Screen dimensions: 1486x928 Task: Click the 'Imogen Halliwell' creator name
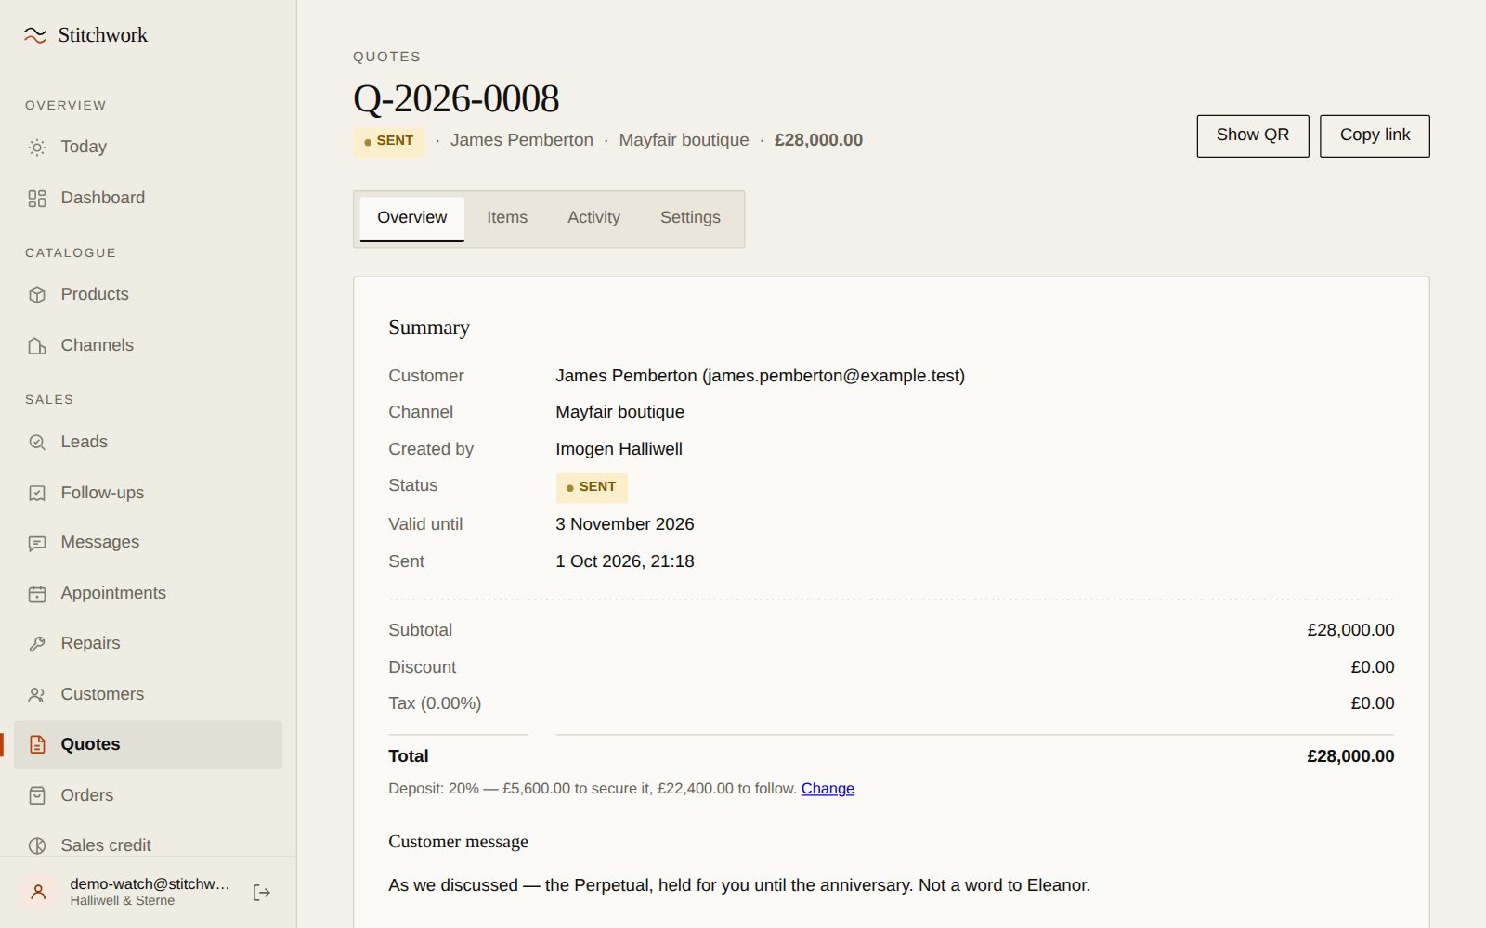coord(619,449)
